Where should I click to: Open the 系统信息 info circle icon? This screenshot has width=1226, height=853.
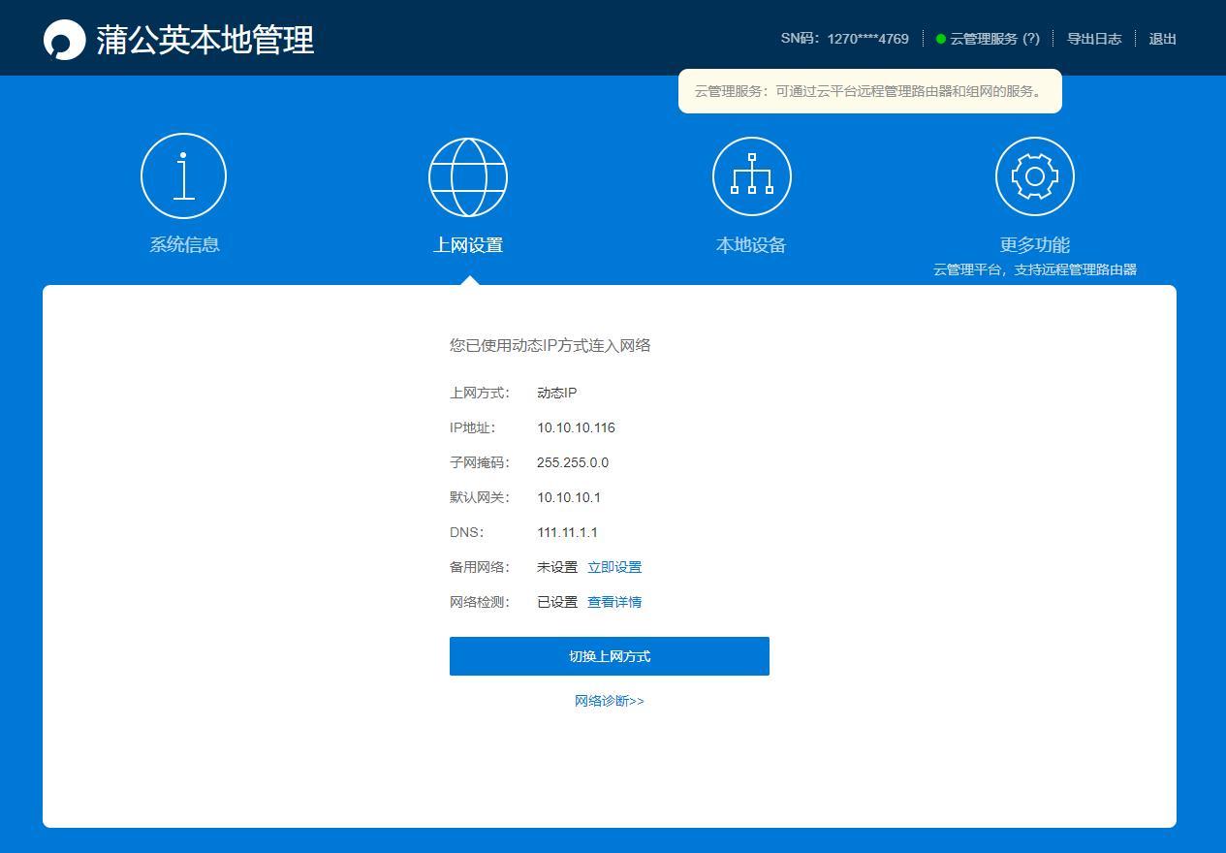pos(183,176)
